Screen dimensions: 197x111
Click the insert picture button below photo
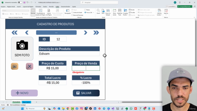coord(14,66)
